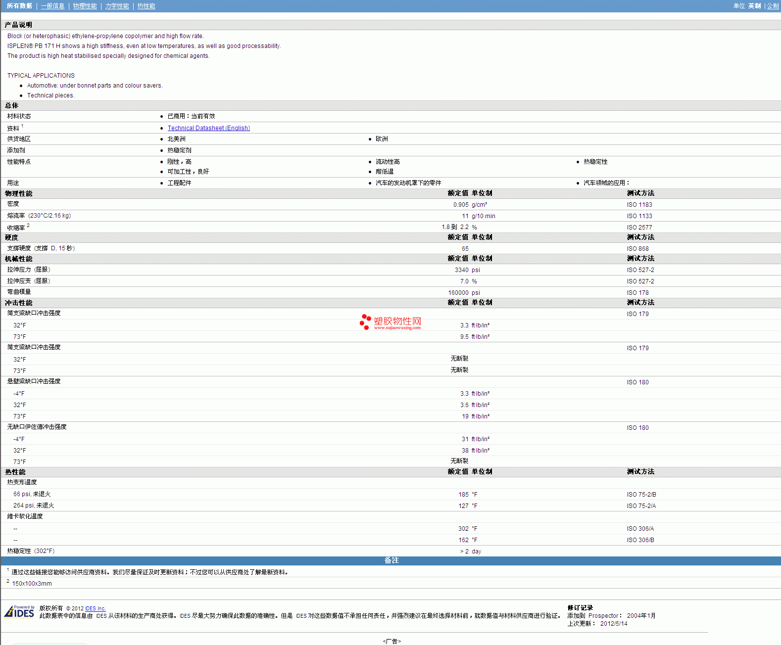Click the ISO 1183 test method text
Viewport: 781px width, 645px height.
click(639, 205)
